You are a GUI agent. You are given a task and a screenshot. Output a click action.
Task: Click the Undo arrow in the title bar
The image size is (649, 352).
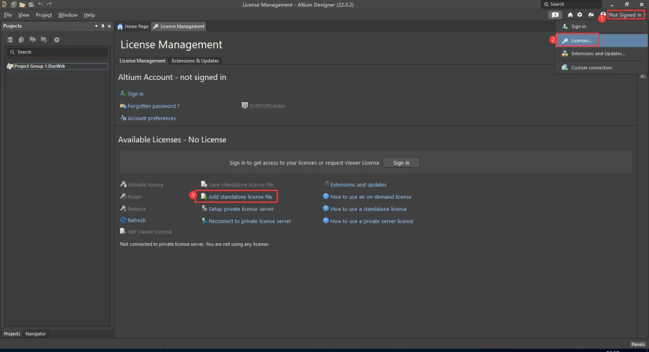coord(41,4)
